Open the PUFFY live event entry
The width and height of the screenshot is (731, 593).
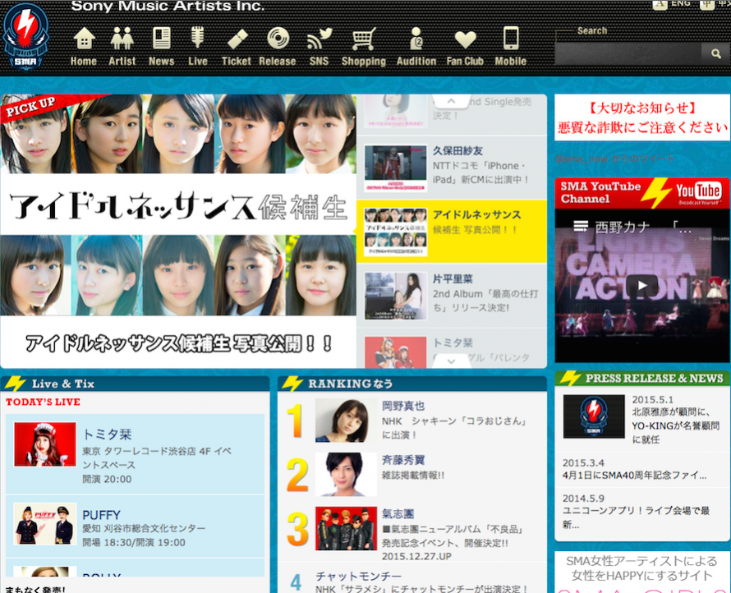point(136,526)
